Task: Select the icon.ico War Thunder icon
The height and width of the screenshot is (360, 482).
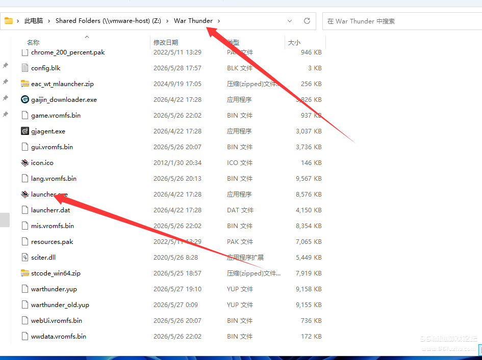Action: 25,162
